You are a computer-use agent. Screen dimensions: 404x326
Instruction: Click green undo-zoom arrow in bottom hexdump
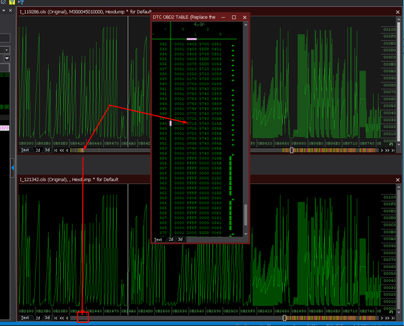tap(391, 312)
